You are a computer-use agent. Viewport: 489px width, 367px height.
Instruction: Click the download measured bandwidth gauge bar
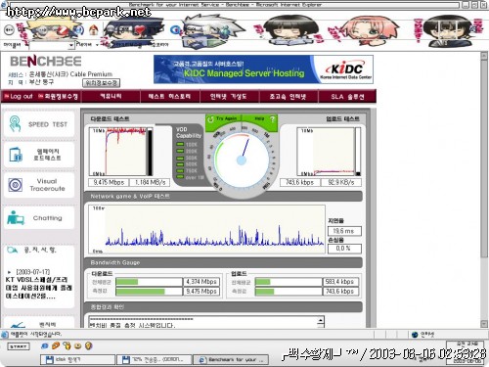pyautogui.click(x=149, y=292)
